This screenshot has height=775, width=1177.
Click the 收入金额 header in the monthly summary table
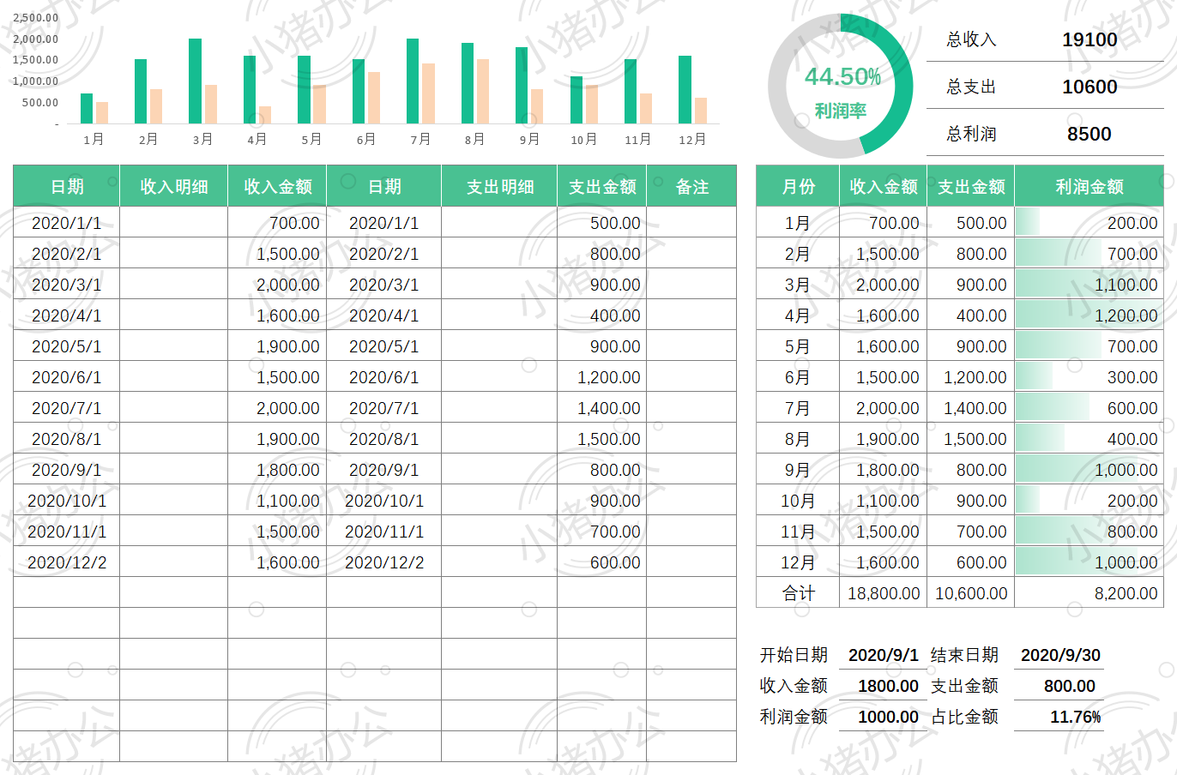pyautogui.click(x=884, y=186)
